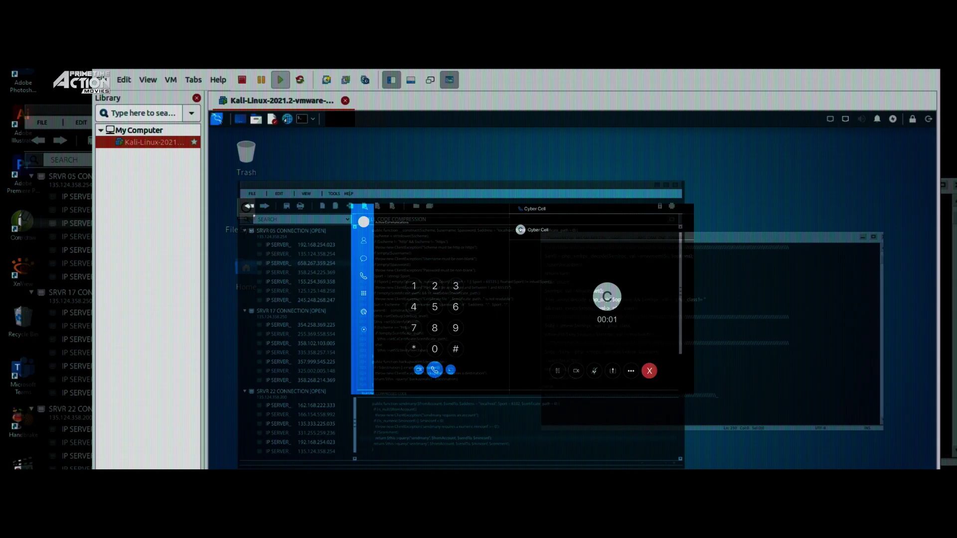
Task: Click the Restart guest toolbar icon
Action: pos(300,80)
